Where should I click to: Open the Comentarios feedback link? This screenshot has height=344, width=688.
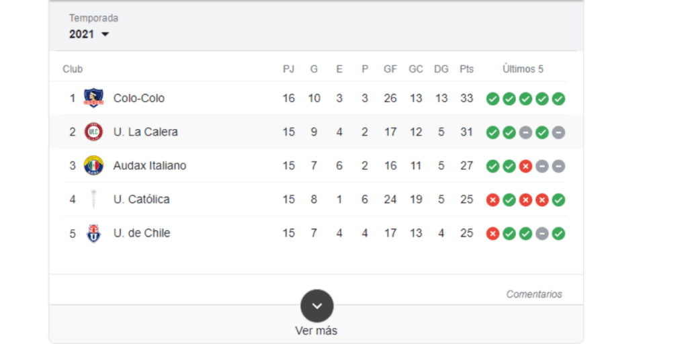pyautogui.click(x=534, y=294)
